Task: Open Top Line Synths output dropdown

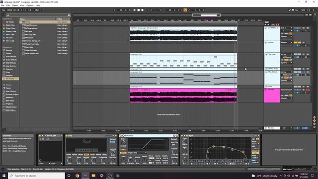Action: pyautogui.click(x=287, y=63)
